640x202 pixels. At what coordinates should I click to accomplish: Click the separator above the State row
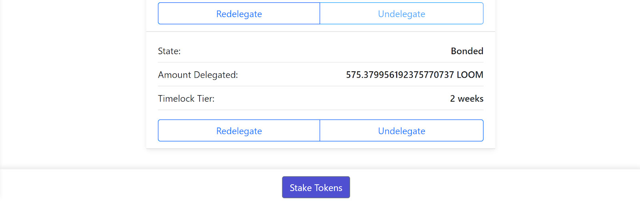pos(321,31)
